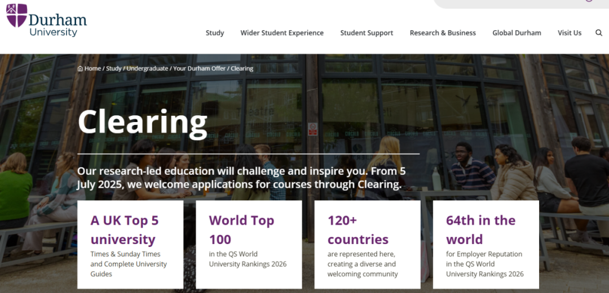Open the search magnifier icon
Image resolution: width=609 pixels, height=293 pixels.
(598, 33)
